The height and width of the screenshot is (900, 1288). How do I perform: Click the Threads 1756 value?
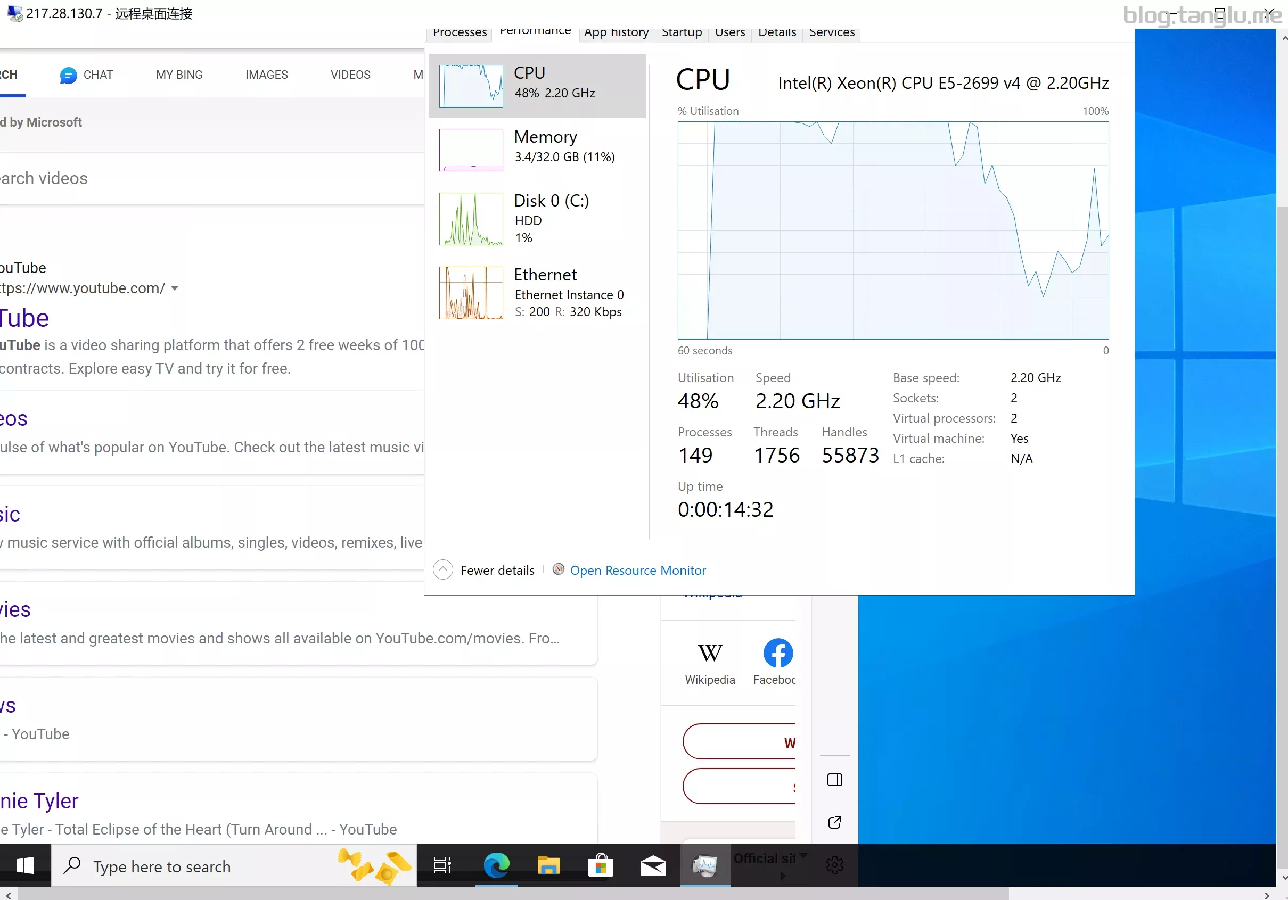coord(776,455)
